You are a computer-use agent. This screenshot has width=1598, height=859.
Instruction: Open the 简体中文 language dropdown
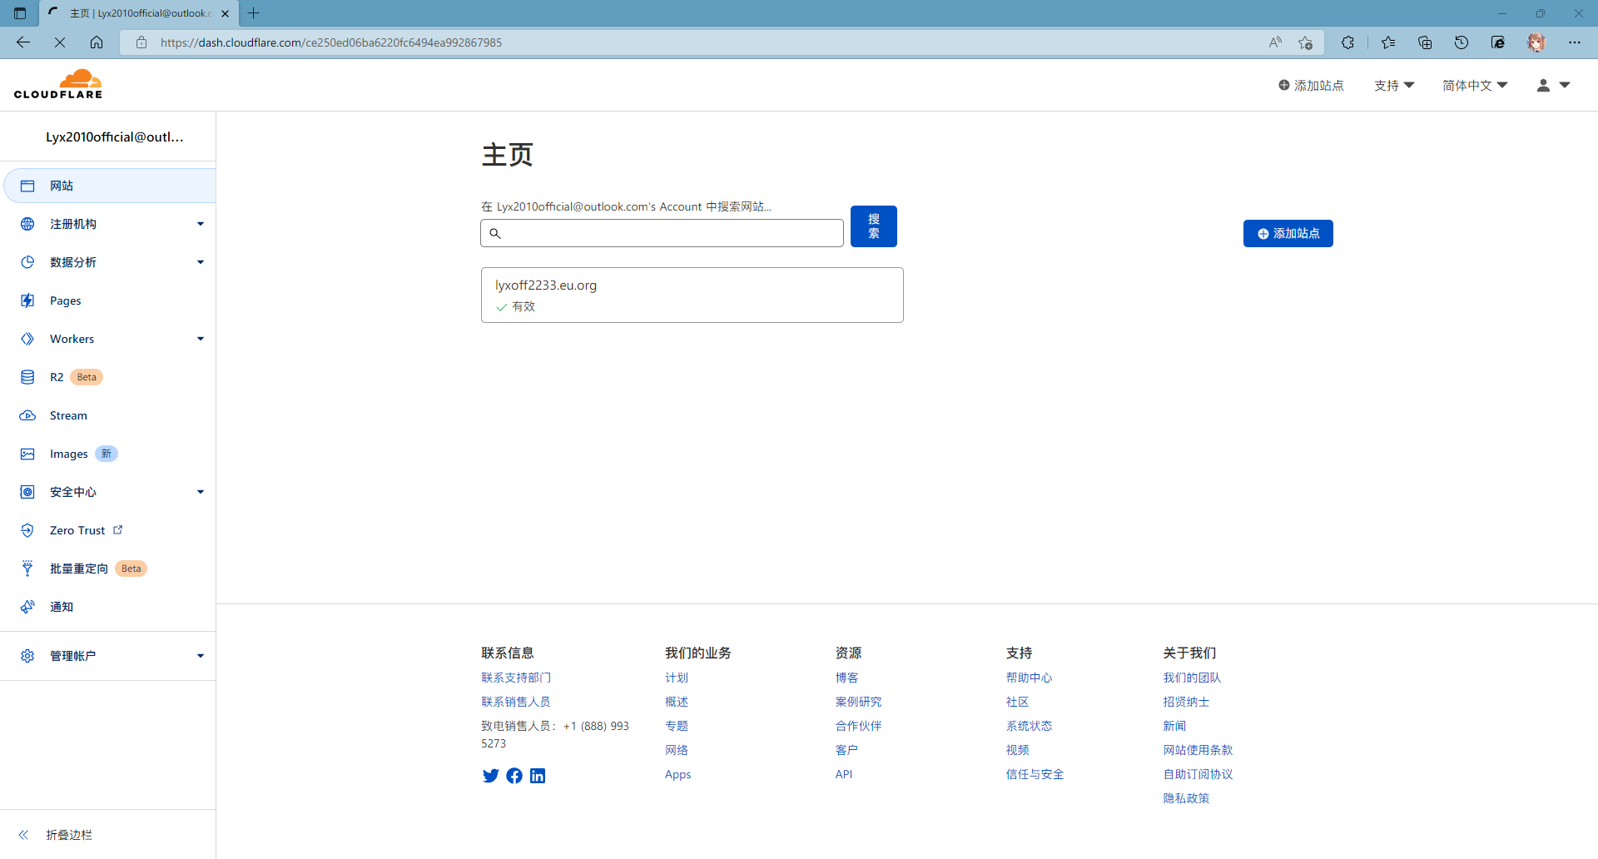pyautogui.click(x=1474, y=86)
